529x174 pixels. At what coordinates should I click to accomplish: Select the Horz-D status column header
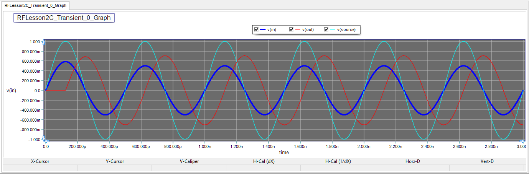point(412,161)
